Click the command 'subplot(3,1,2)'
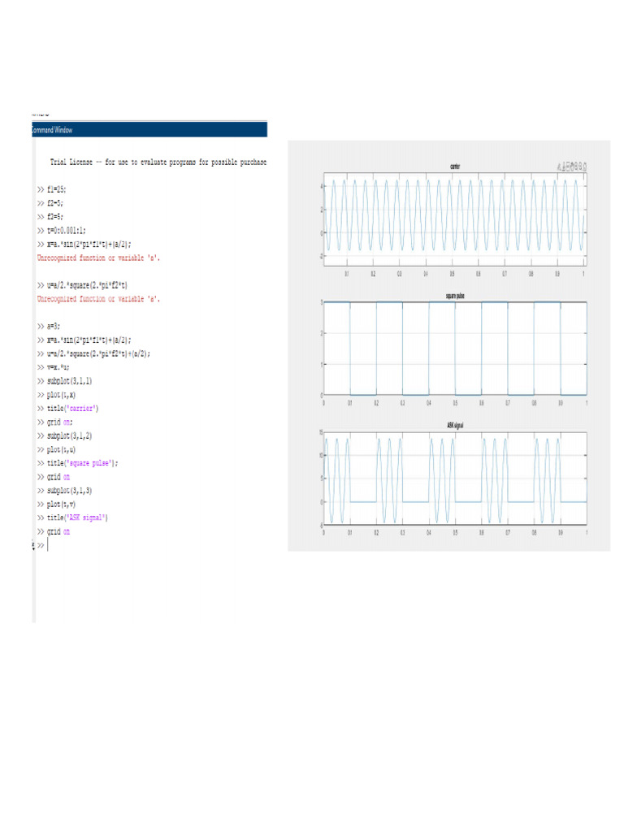This screenshot has width=624, height=832. (x=70, y=435)
